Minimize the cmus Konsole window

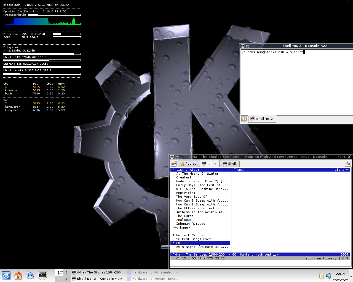pos(339,157)
